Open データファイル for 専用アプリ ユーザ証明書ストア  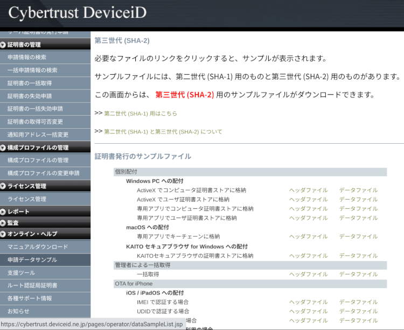point(358,218)
